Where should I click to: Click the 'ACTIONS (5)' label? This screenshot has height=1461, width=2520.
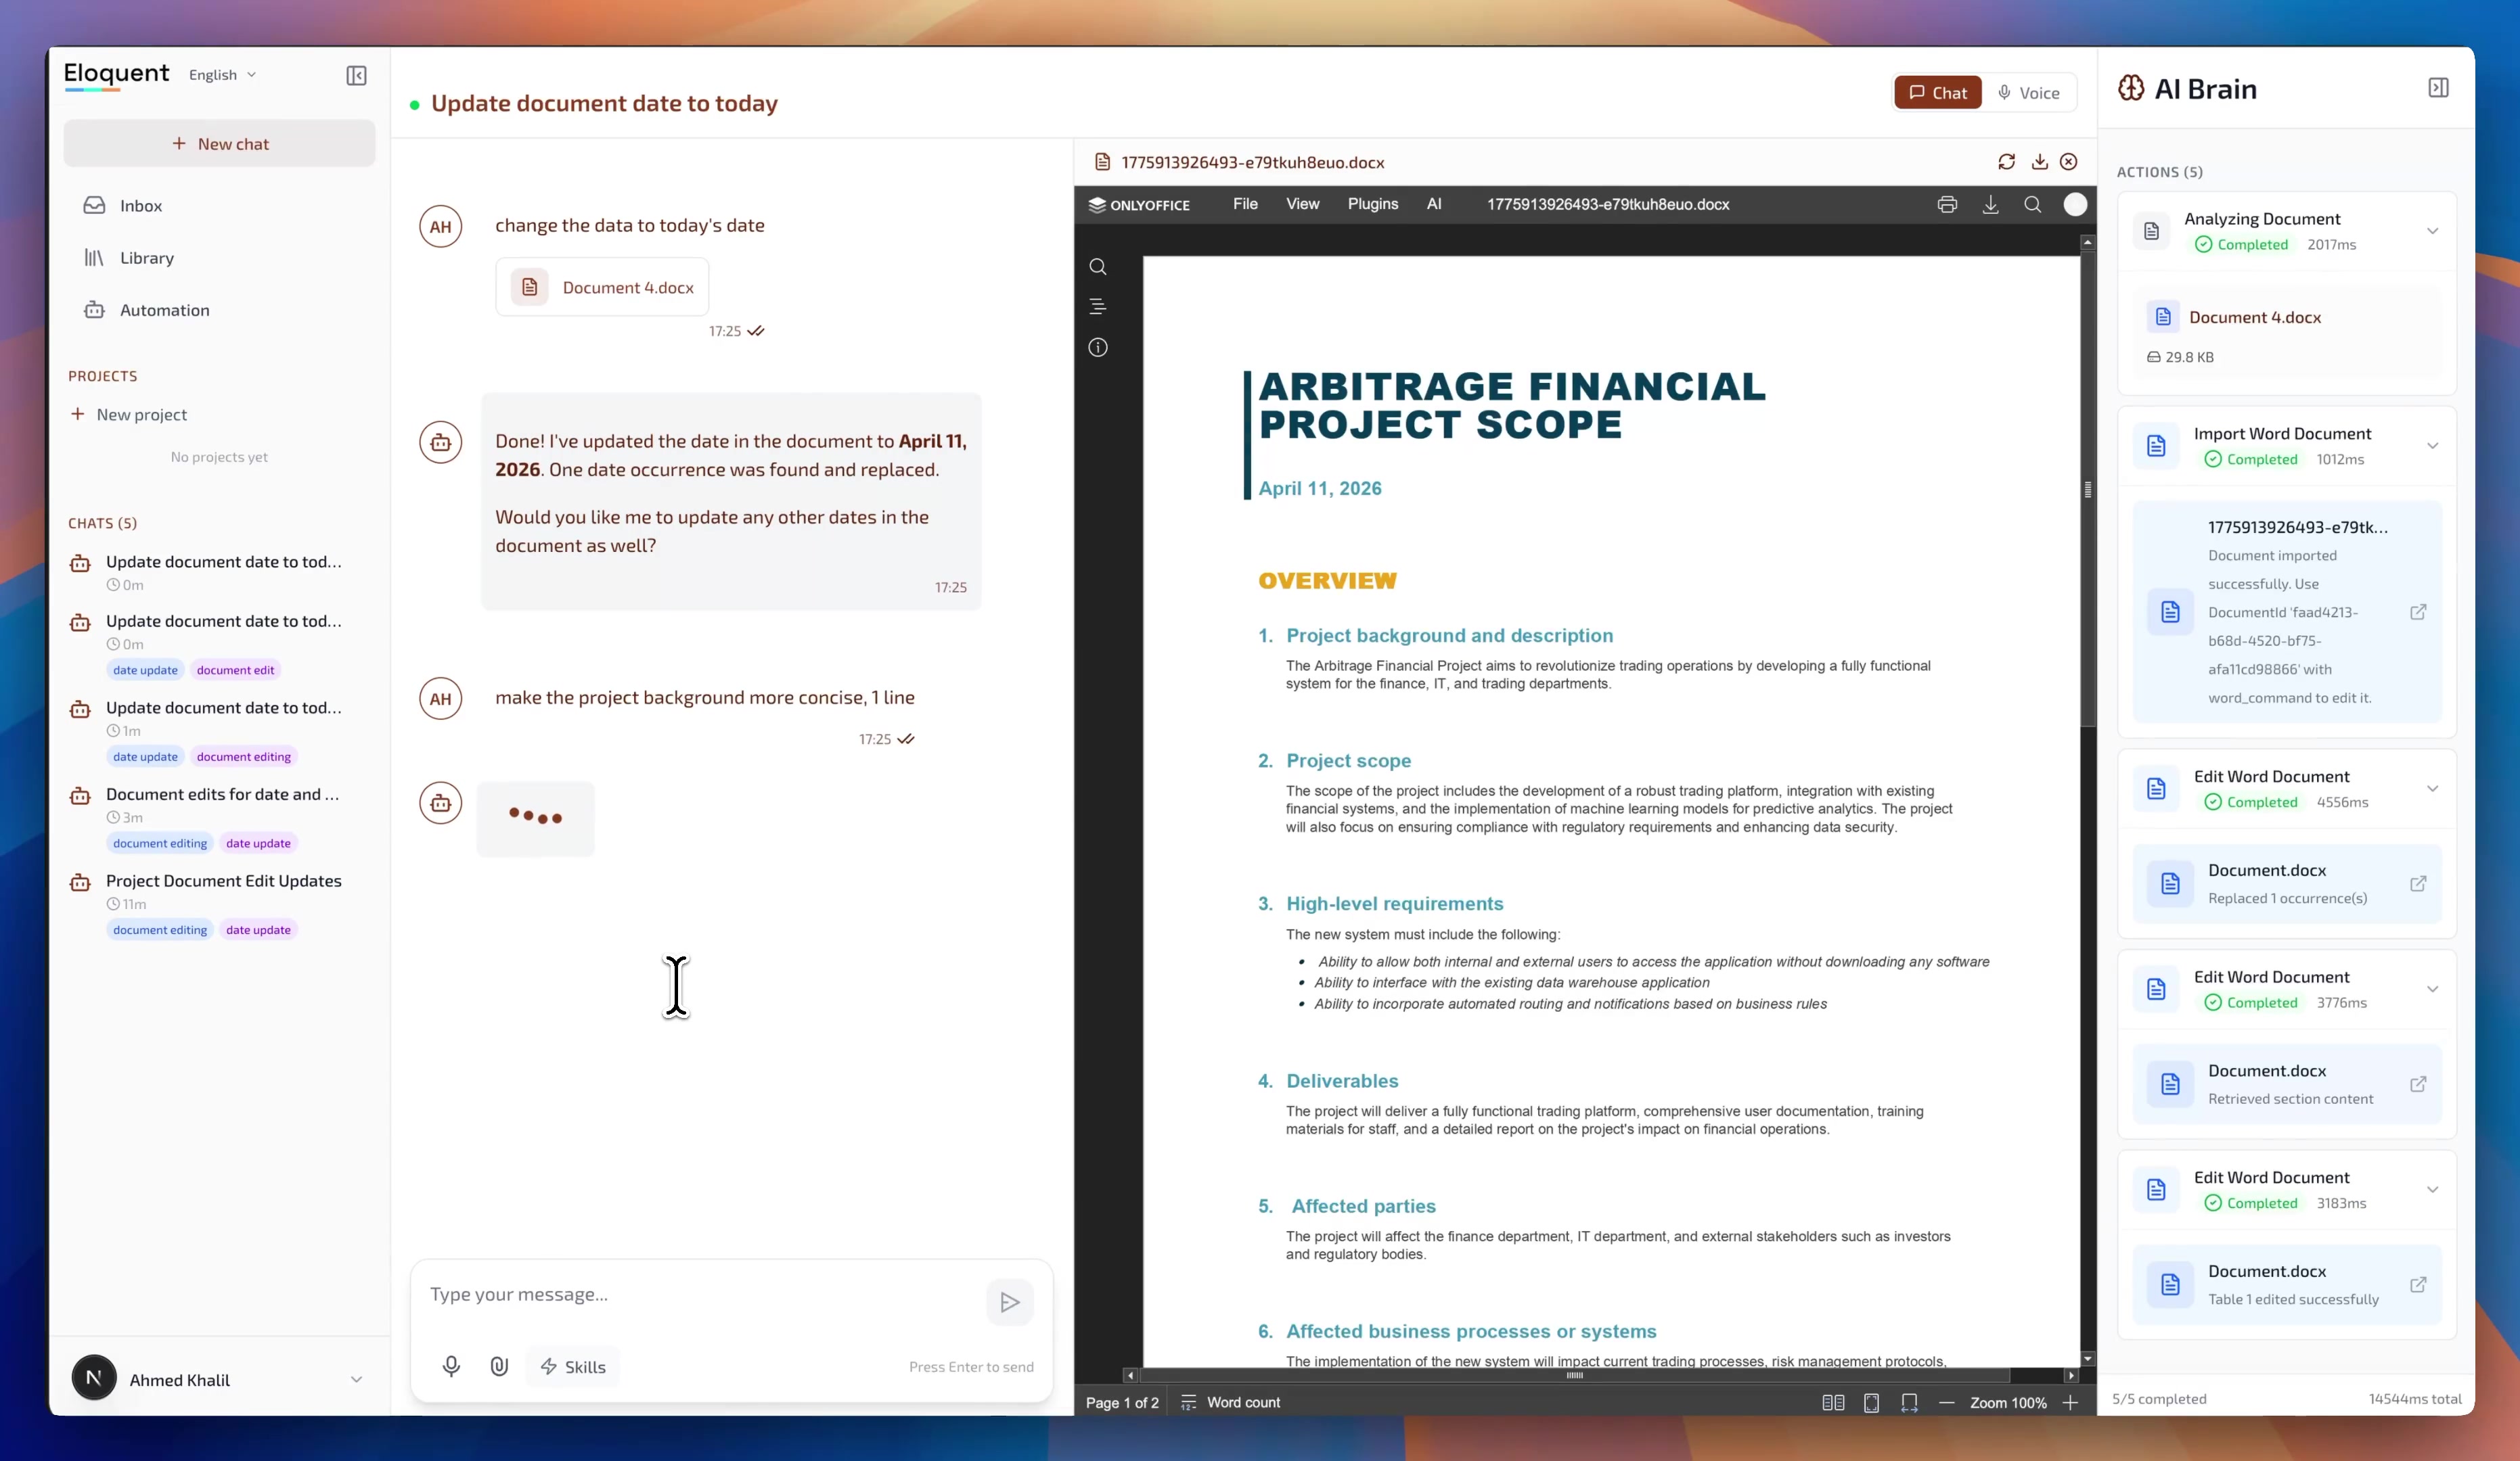pos(2159,172)
